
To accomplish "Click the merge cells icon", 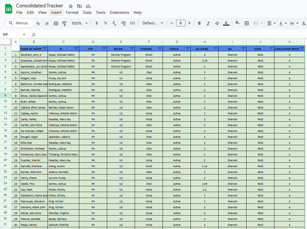I will [x=256, y=23].
